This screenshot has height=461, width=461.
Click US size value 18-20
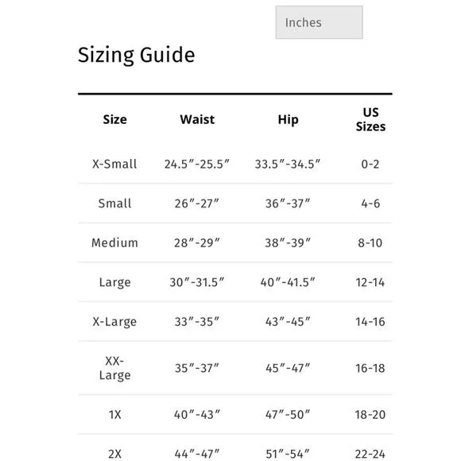click(x=370, y=415)
